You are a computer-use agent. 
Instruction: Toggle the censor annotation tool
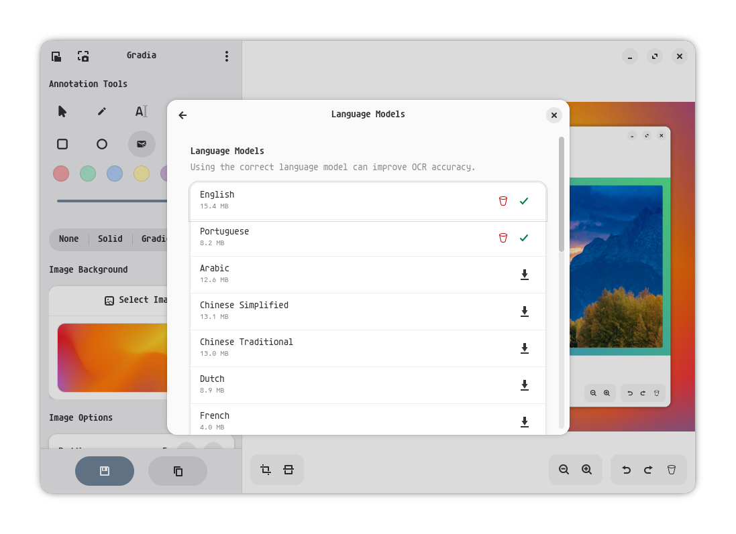(x=141, y=143)
